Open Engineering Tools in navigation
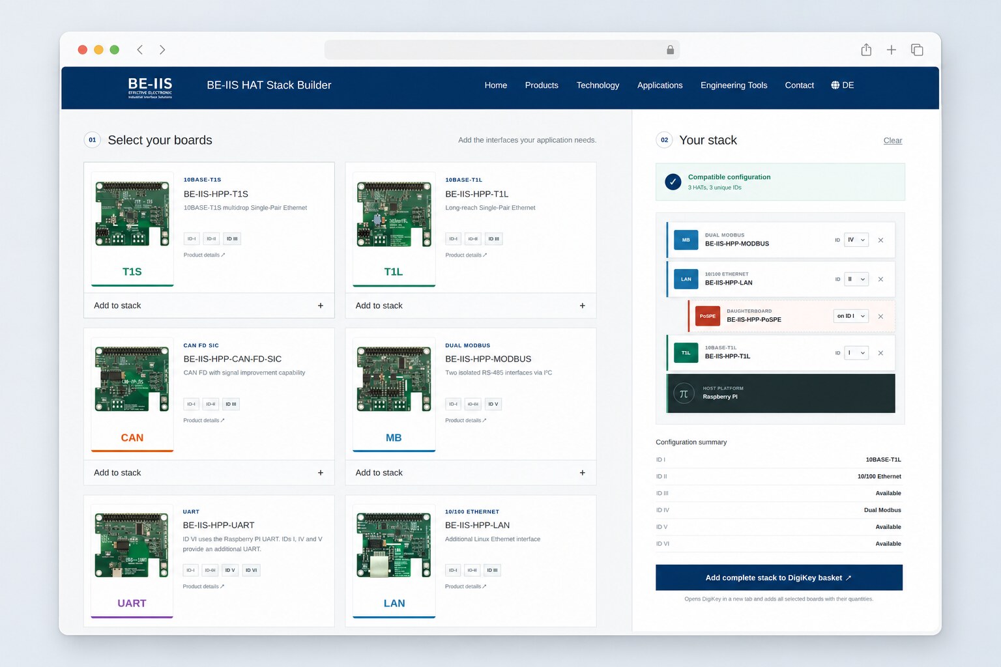 tap(734, 85)
